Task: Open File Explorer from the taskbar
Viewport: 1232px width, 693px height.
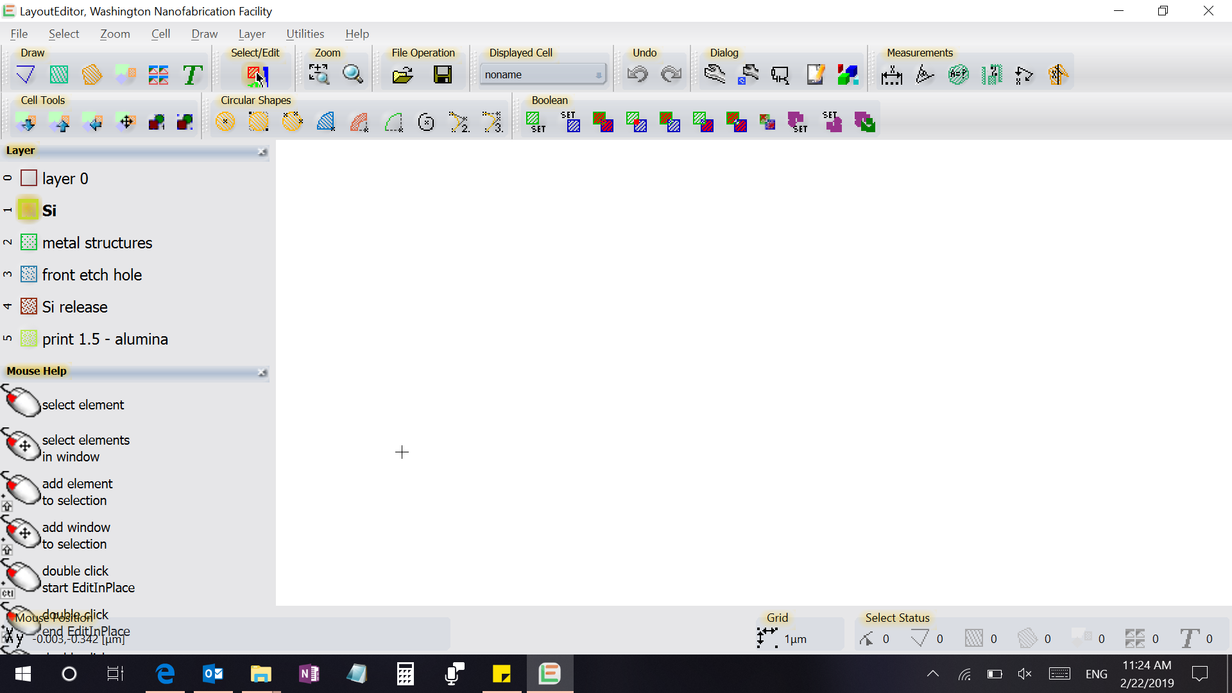Action: [x=261, y=674]
